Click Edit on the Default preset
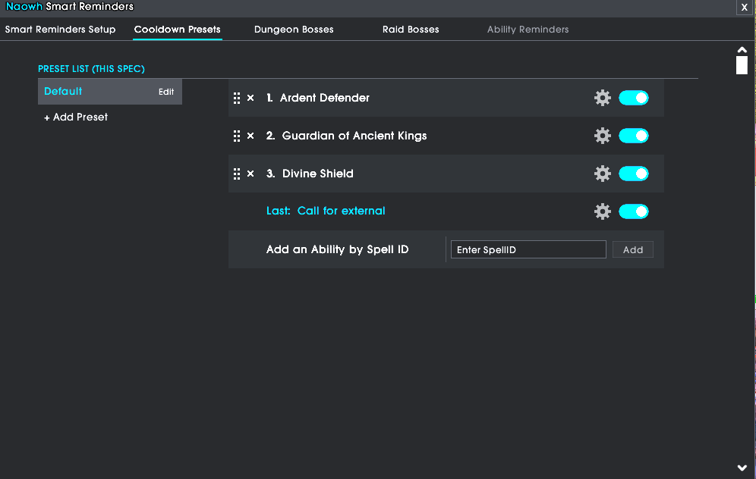This screenshot has width=756, height=479. [166, 92]
